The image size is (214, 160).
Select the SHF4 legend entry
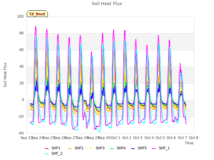(x=118, y=148)
